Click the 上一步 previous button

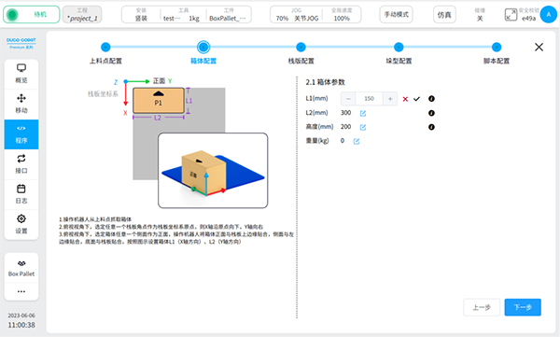coord(482,307)
